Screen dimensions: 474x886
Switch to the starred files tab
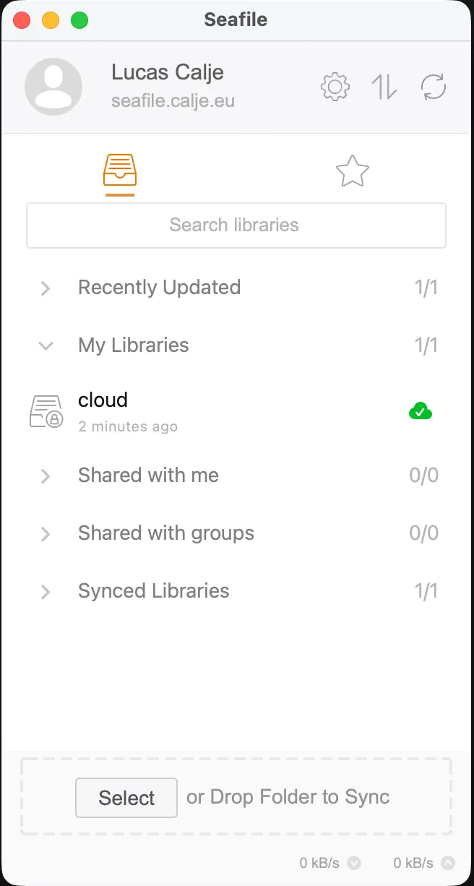click(353, 171)
